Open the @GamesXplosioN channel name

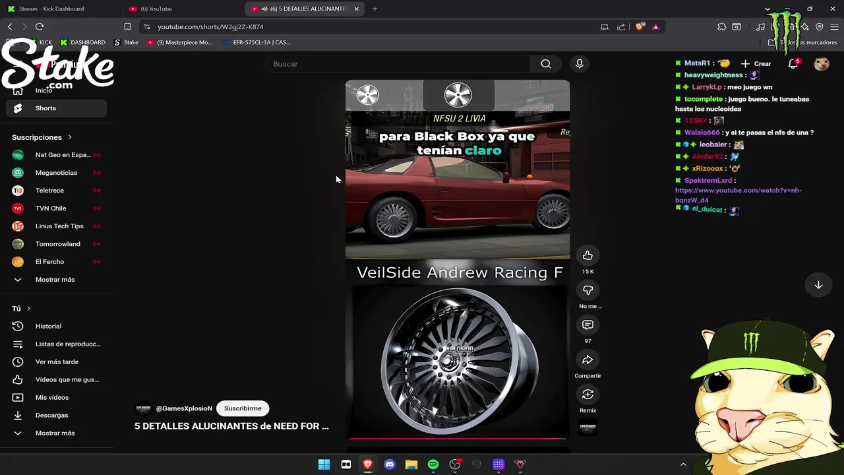point(184,408)
